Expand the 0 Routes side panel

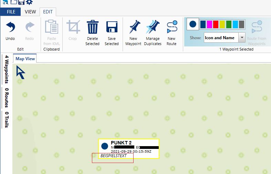(7, 98)
